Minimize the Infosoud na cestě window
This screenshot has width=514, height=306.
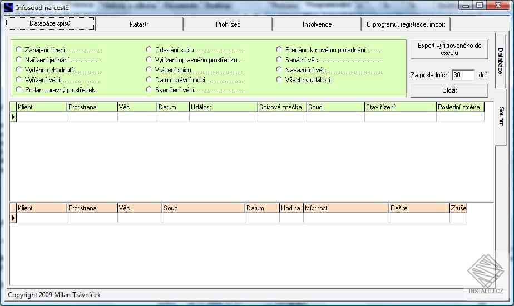click(x=466, y=5)
